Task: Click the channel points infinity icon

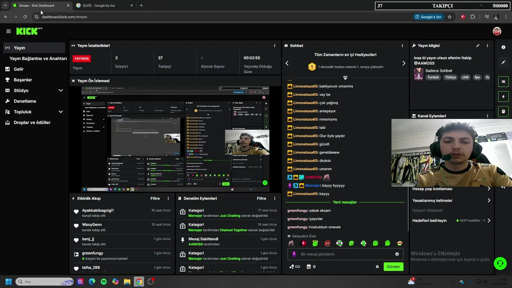Action: click(294, 267)
